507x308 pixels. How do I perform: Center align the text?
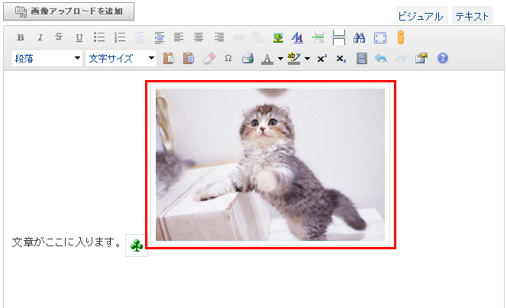(x=199, y=37)
